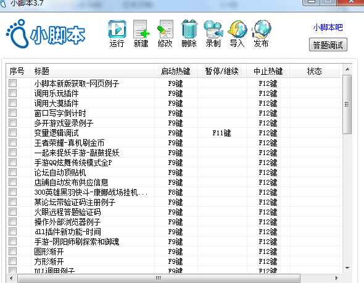
Task: Click the vertical scrollbar thumb
Action: [x=347, y=104]
